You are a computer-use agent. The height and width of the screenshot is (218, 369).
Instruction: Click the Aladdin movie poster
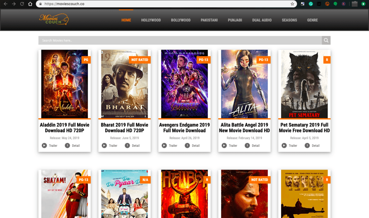point(65,84)
